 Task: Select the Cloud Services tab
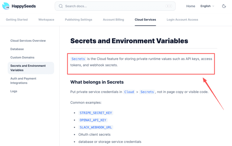coord(145,20)
